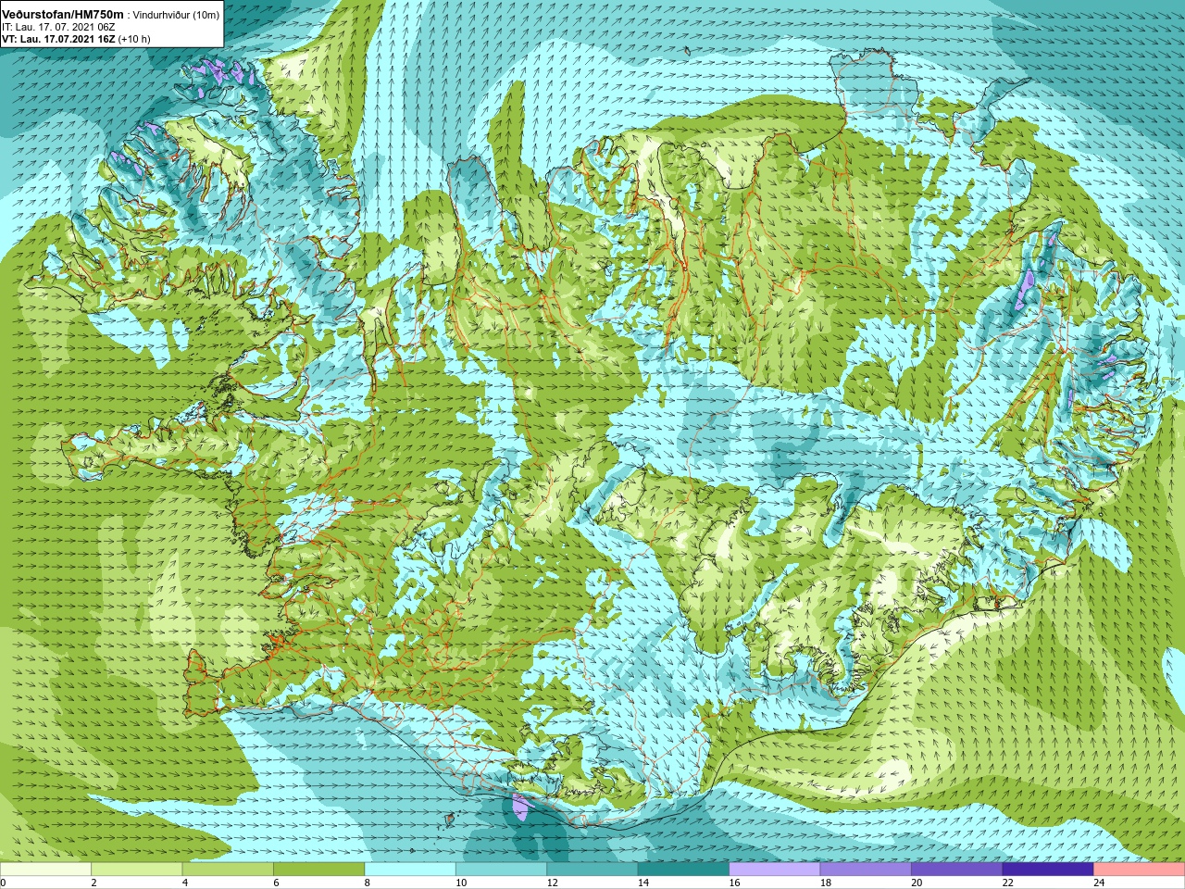Click the 22–24 m/s legend color swatch

pyautogui.click(x=1048, y=870)
